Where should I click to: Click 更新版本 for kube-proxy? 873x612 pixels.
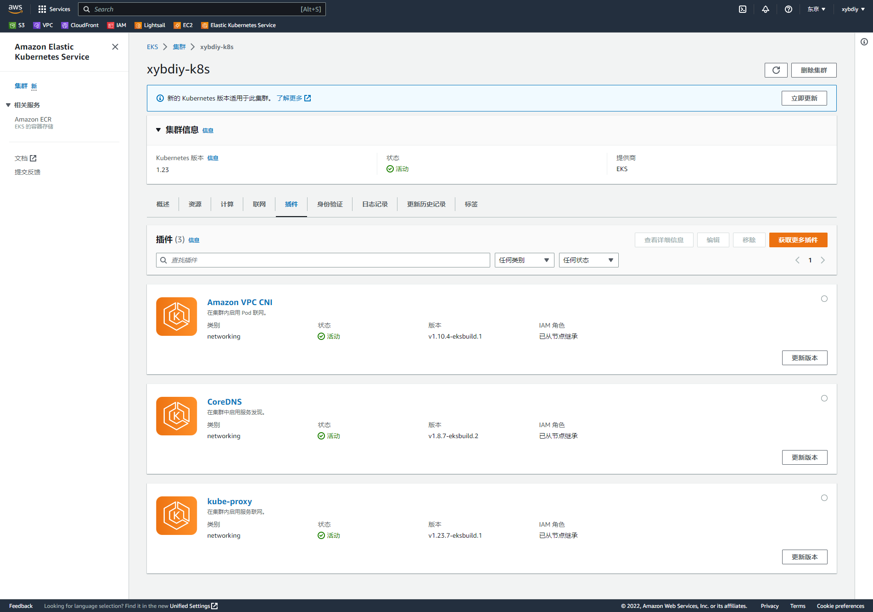coord(805,557)
